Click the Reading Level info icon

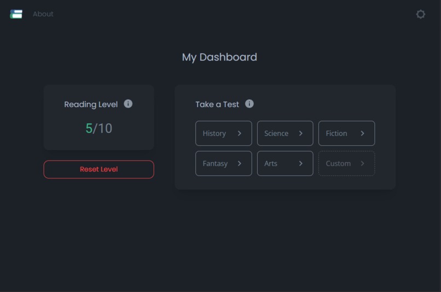click(x=128, y=104)
